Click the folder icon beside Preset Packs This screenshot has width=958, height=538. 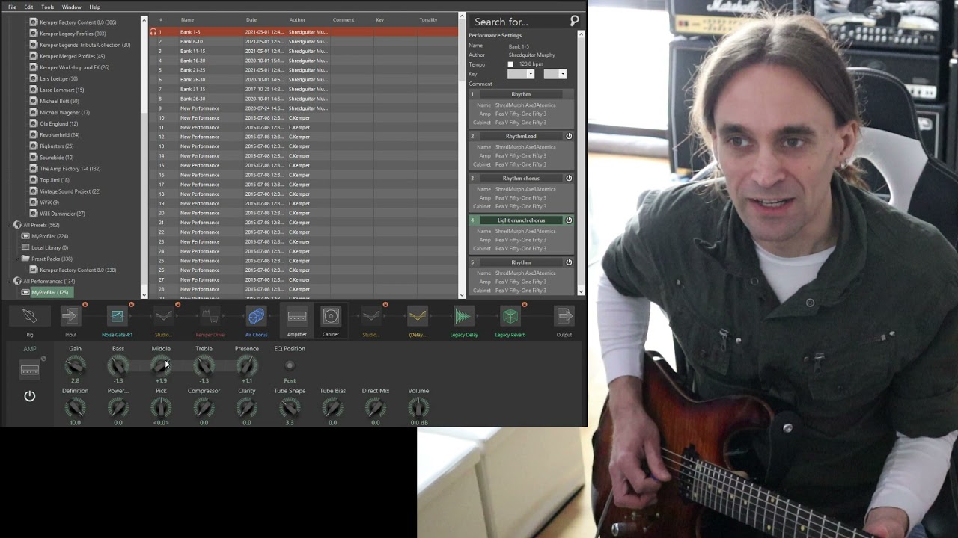coord(25,259)
